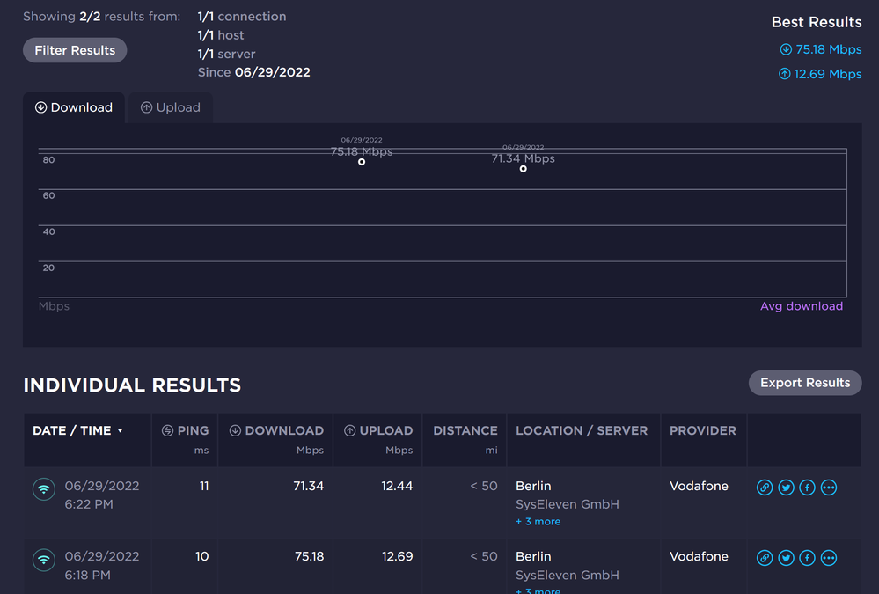
Task: Share 6:22 PM result on Facebook
Action: pyautogui.click(x=807, y=488)
